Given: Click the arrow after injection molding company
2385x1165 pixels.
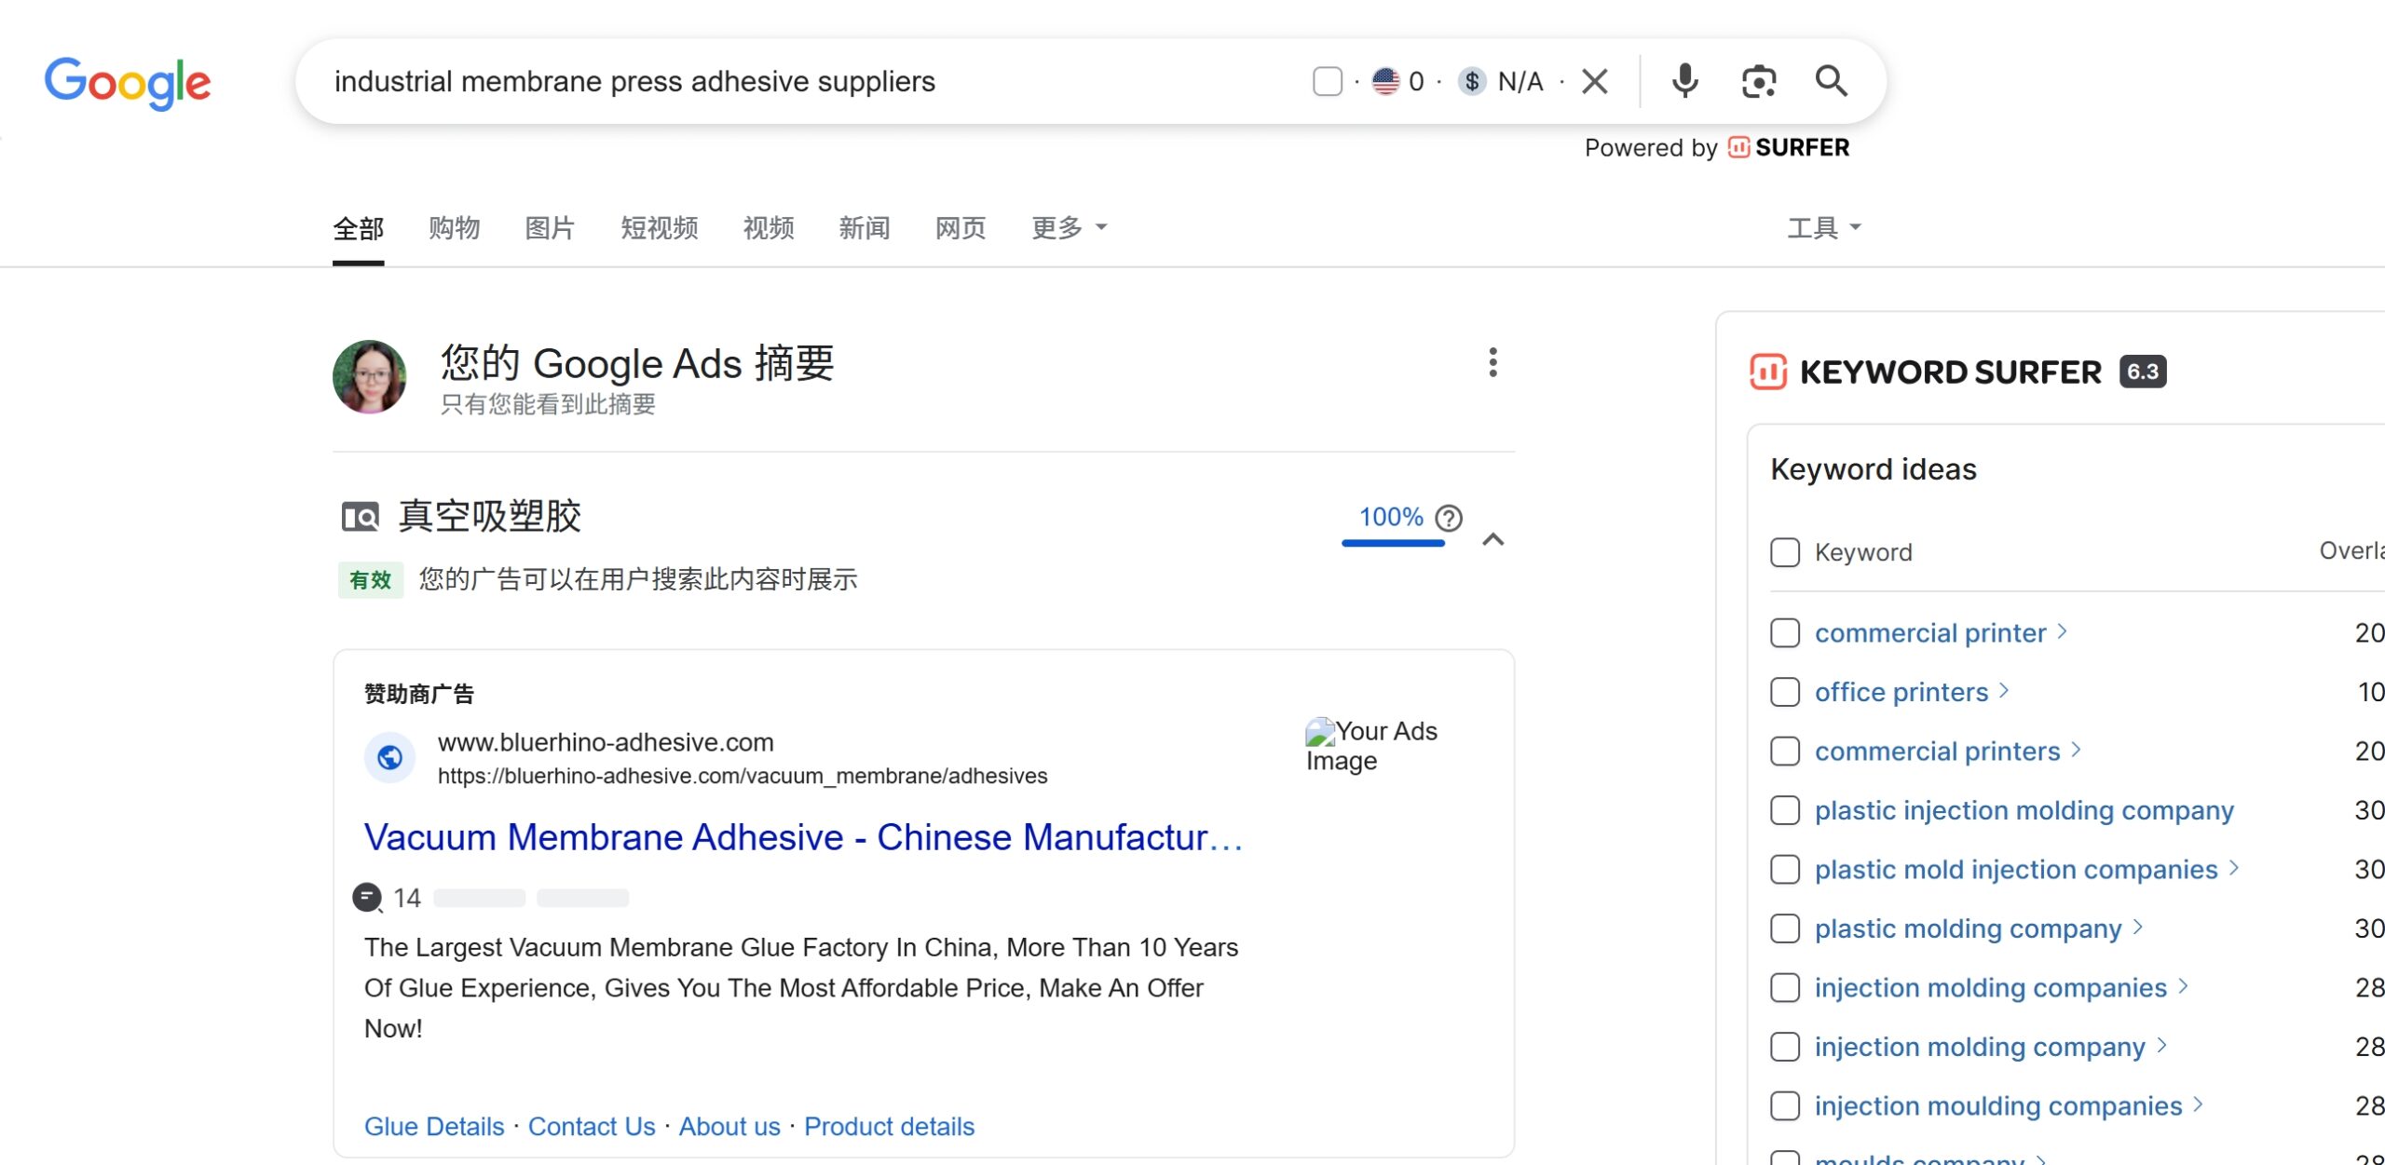Looking at the screenshot, I should coord(2161,1045).
